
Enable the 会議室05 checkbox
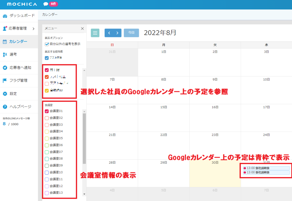click(x=47, y=138)
